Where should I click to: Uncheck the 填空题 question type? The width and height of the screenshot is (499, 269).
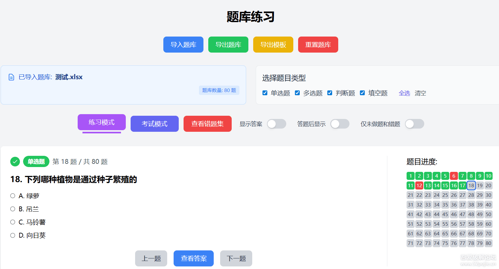tap(362, 93)
